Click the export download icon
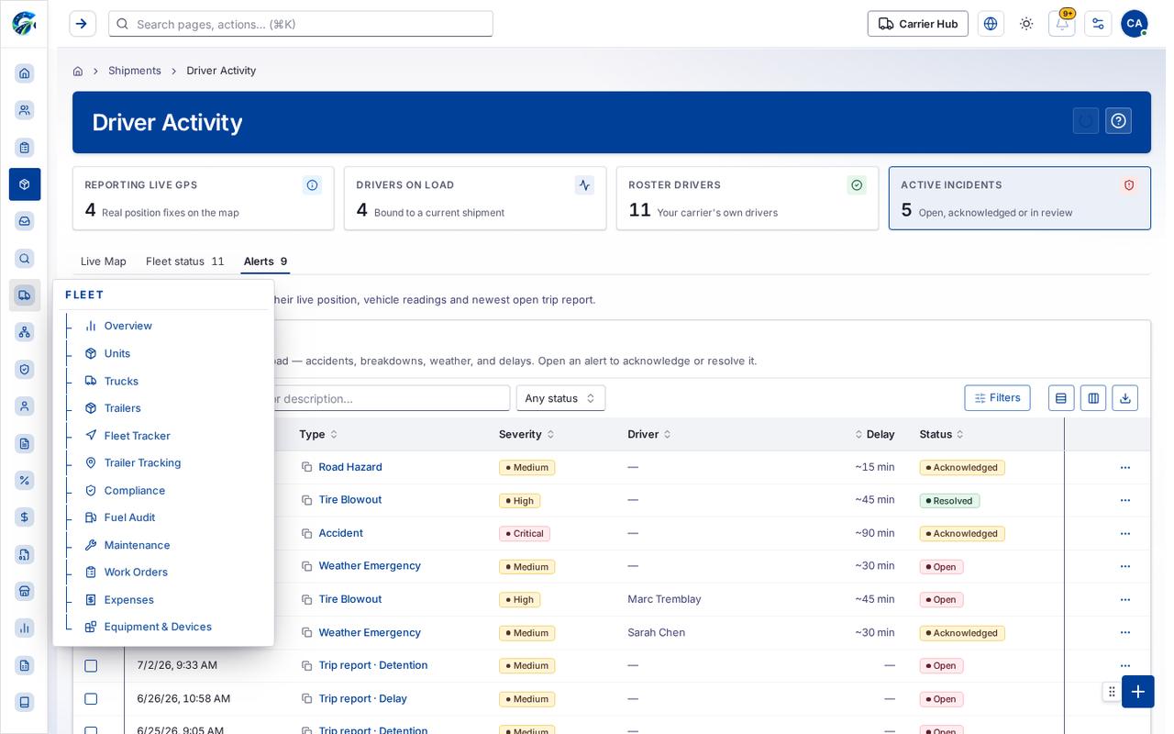The image size is (1174, 734). coord(1125,398)
